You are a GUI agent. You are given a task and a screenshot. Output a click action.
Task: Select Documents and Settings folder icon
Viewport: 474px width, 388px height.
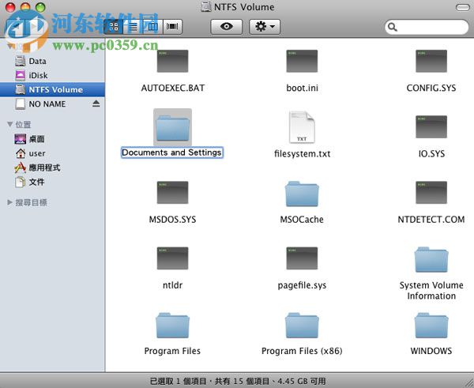coord(172,127)
